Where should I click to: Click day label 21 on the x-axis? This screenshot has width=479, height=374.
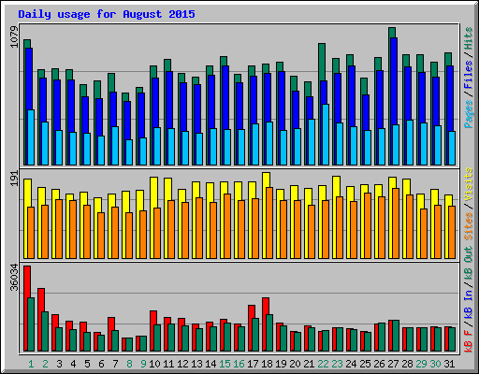309,364
